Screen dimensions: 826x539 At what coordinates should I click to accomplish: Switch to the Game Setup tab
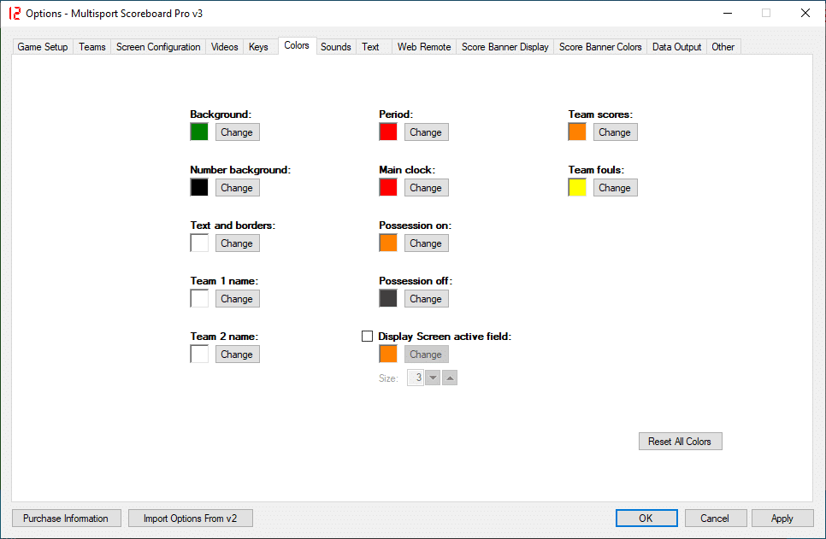click(x=43, y=47)
